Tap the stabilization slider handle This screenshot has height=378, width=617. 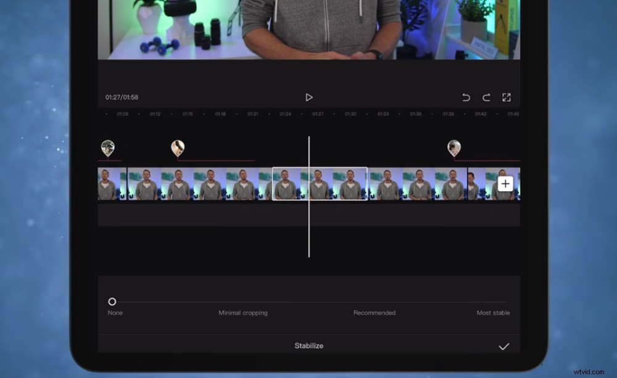pyautogui.click(x=112, y=302)
